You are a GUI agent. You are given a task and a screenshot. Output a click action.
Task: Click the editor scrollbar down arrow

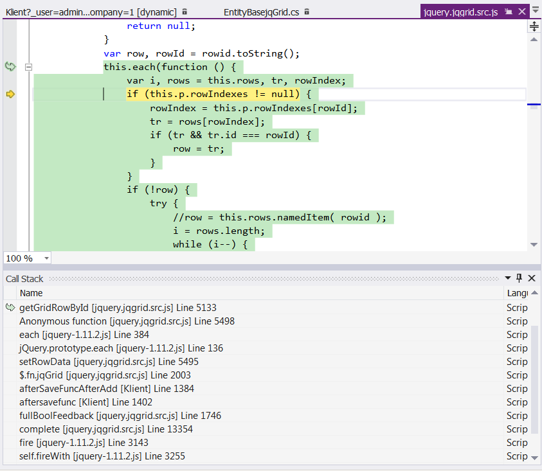534,245
